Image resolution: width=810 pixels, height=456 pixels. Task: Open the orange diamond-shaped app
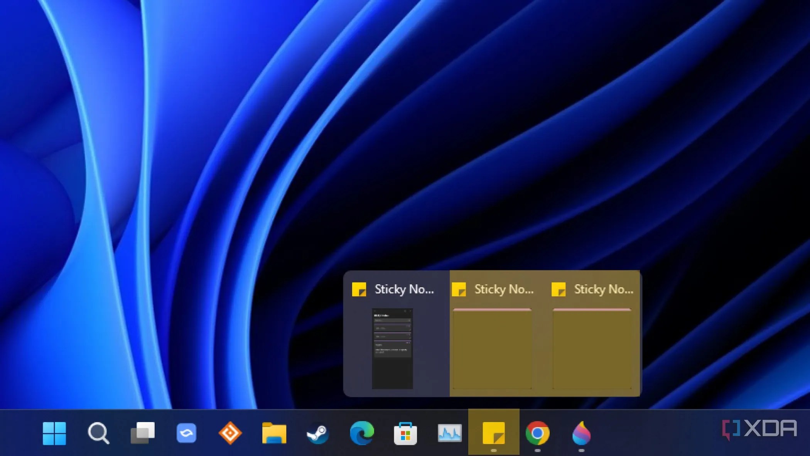230,434
